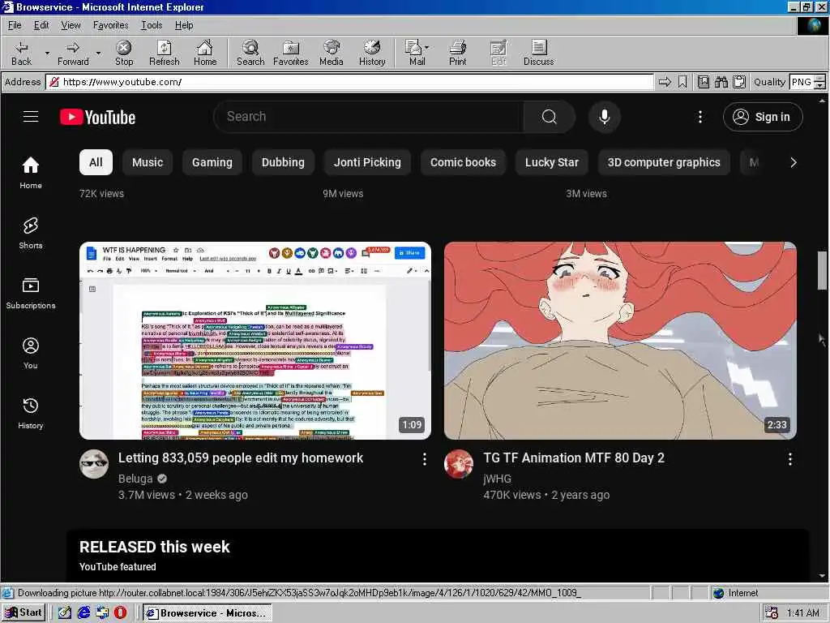Click the Back toolbar button

(21, 53)
